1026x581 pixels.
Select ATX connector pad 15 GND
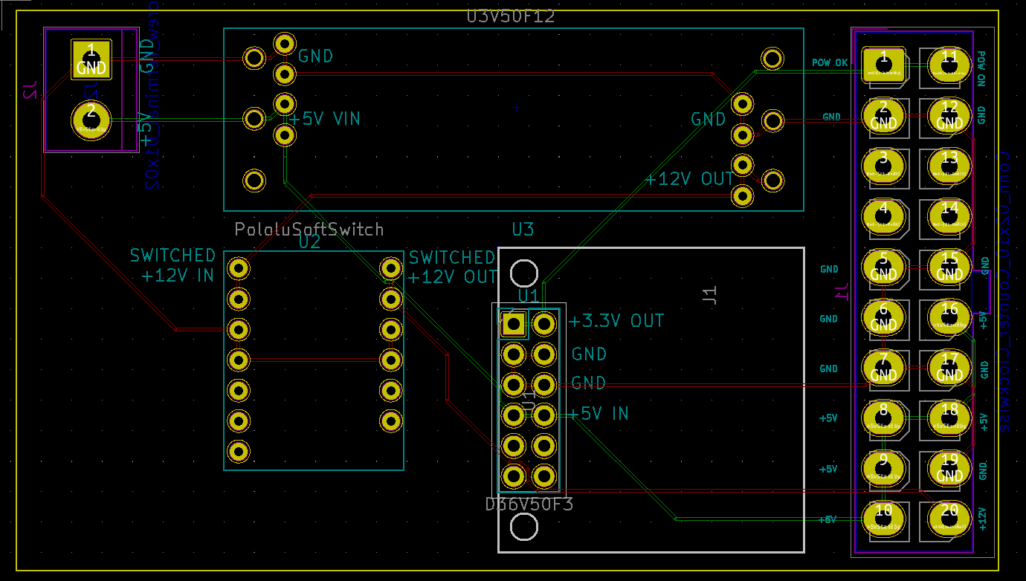tap(949, 266)
